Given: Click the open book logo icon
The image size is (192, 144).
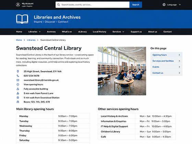Looking at the screenshot, I should click(22, 19).
